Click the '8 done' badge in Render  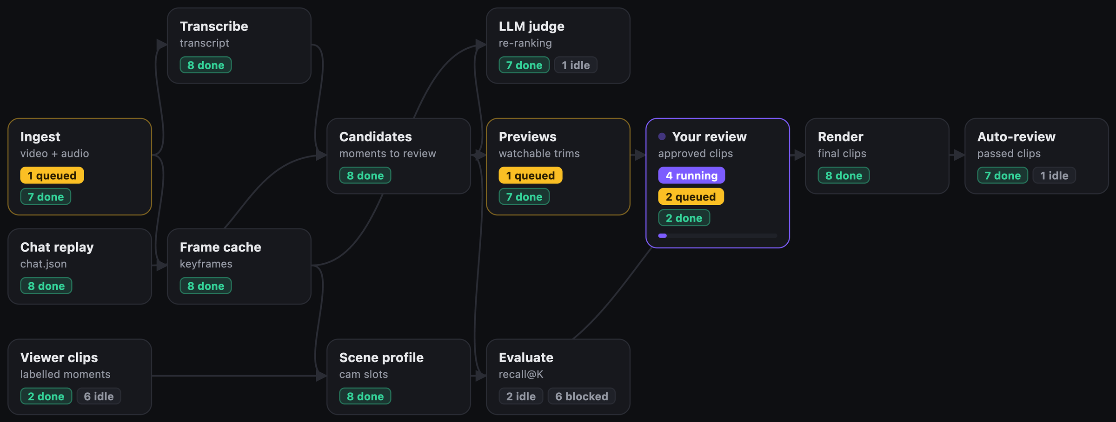[x=844, y=175]
